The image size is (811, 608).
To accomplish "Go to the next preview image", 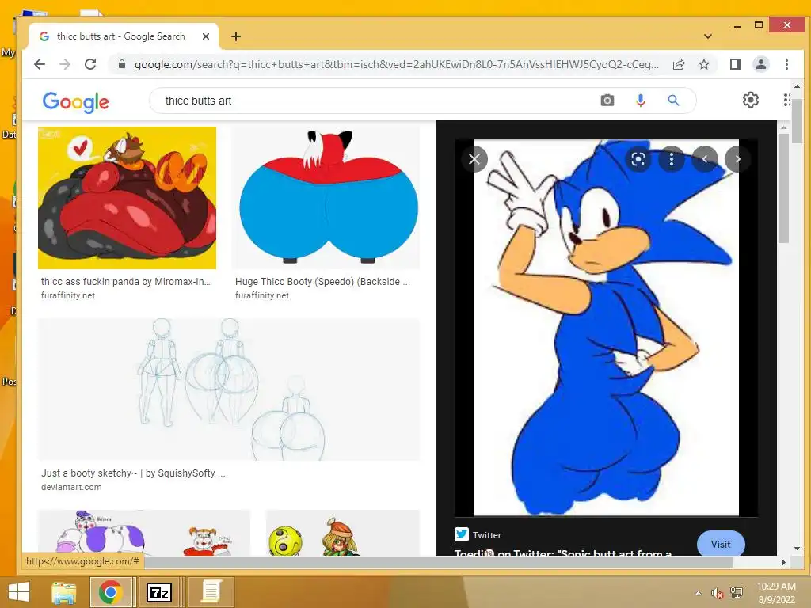I will [737, 159].
